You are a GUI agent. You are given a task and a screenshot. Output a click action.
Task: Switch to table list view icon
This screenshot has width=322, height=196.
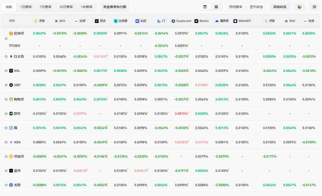205,7
